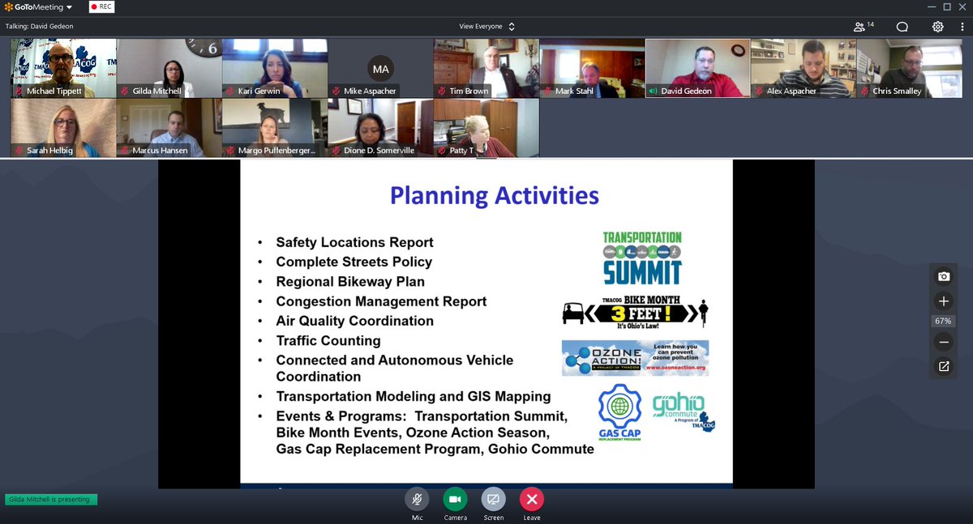Click Kari Gerwin's muted mic icon
This screenshot has height=524, width=973.
(231, 91)
